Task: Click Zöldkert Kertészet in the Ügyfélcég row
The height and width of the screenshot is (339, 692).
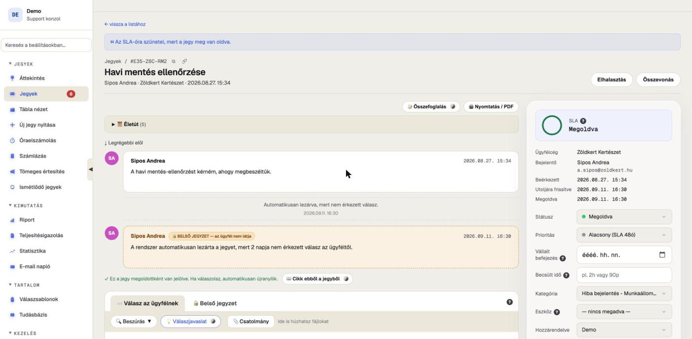Action: pos(599,152)
